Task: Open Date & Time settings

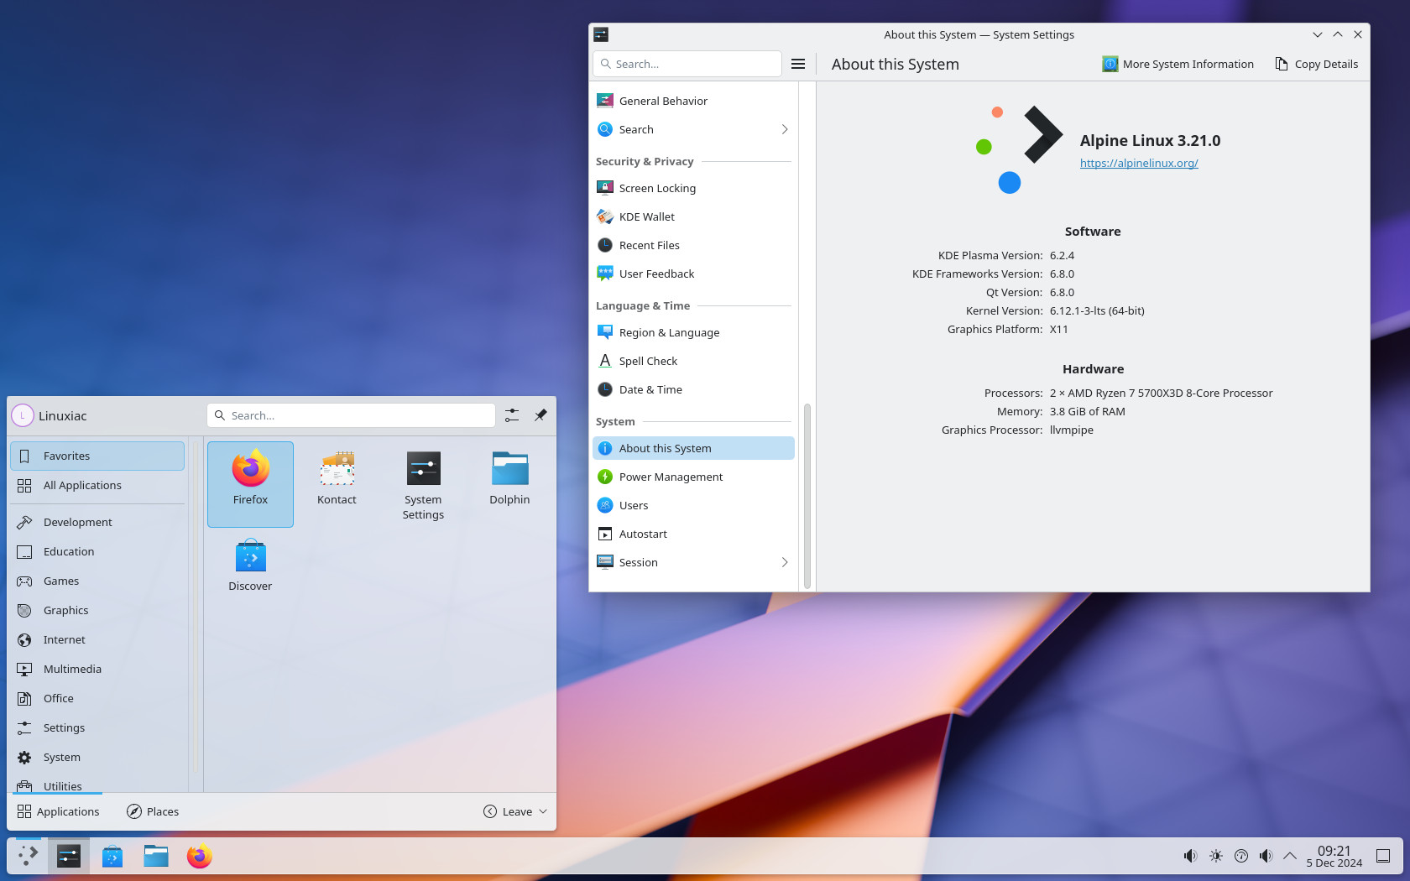Action: [693, 389]
